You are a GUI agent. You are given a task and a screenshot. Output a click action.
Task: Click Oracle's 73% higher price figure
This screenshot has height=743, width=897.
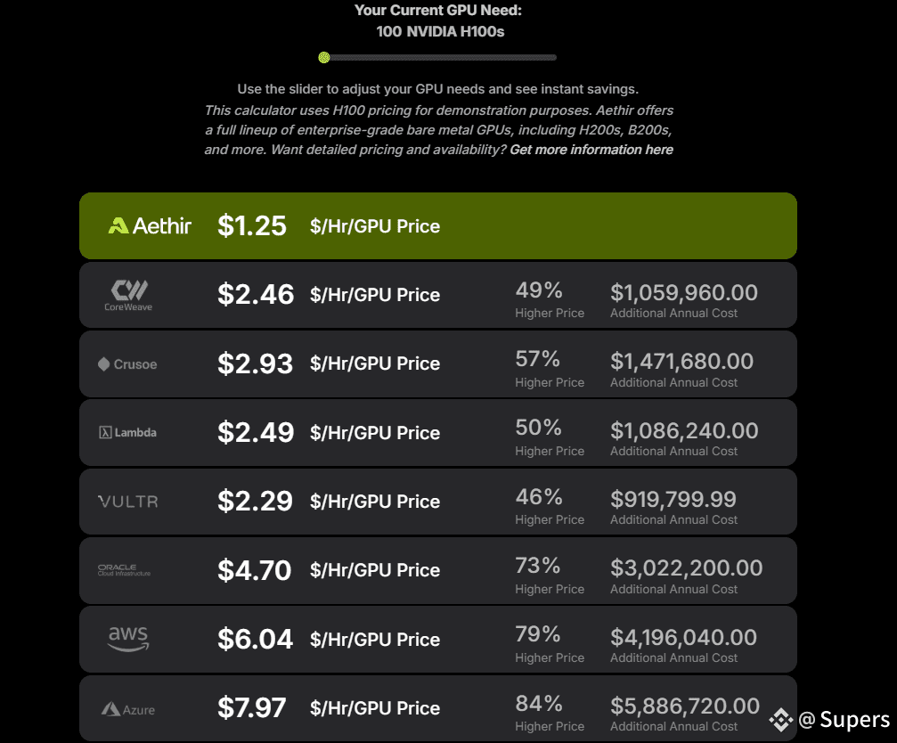538,566
